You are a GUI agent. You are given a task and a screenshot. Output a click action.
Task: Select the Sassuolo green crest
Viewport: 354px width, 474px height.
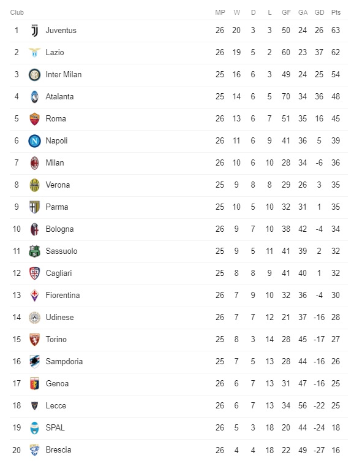pyautogui.click(x=34, y=251)
